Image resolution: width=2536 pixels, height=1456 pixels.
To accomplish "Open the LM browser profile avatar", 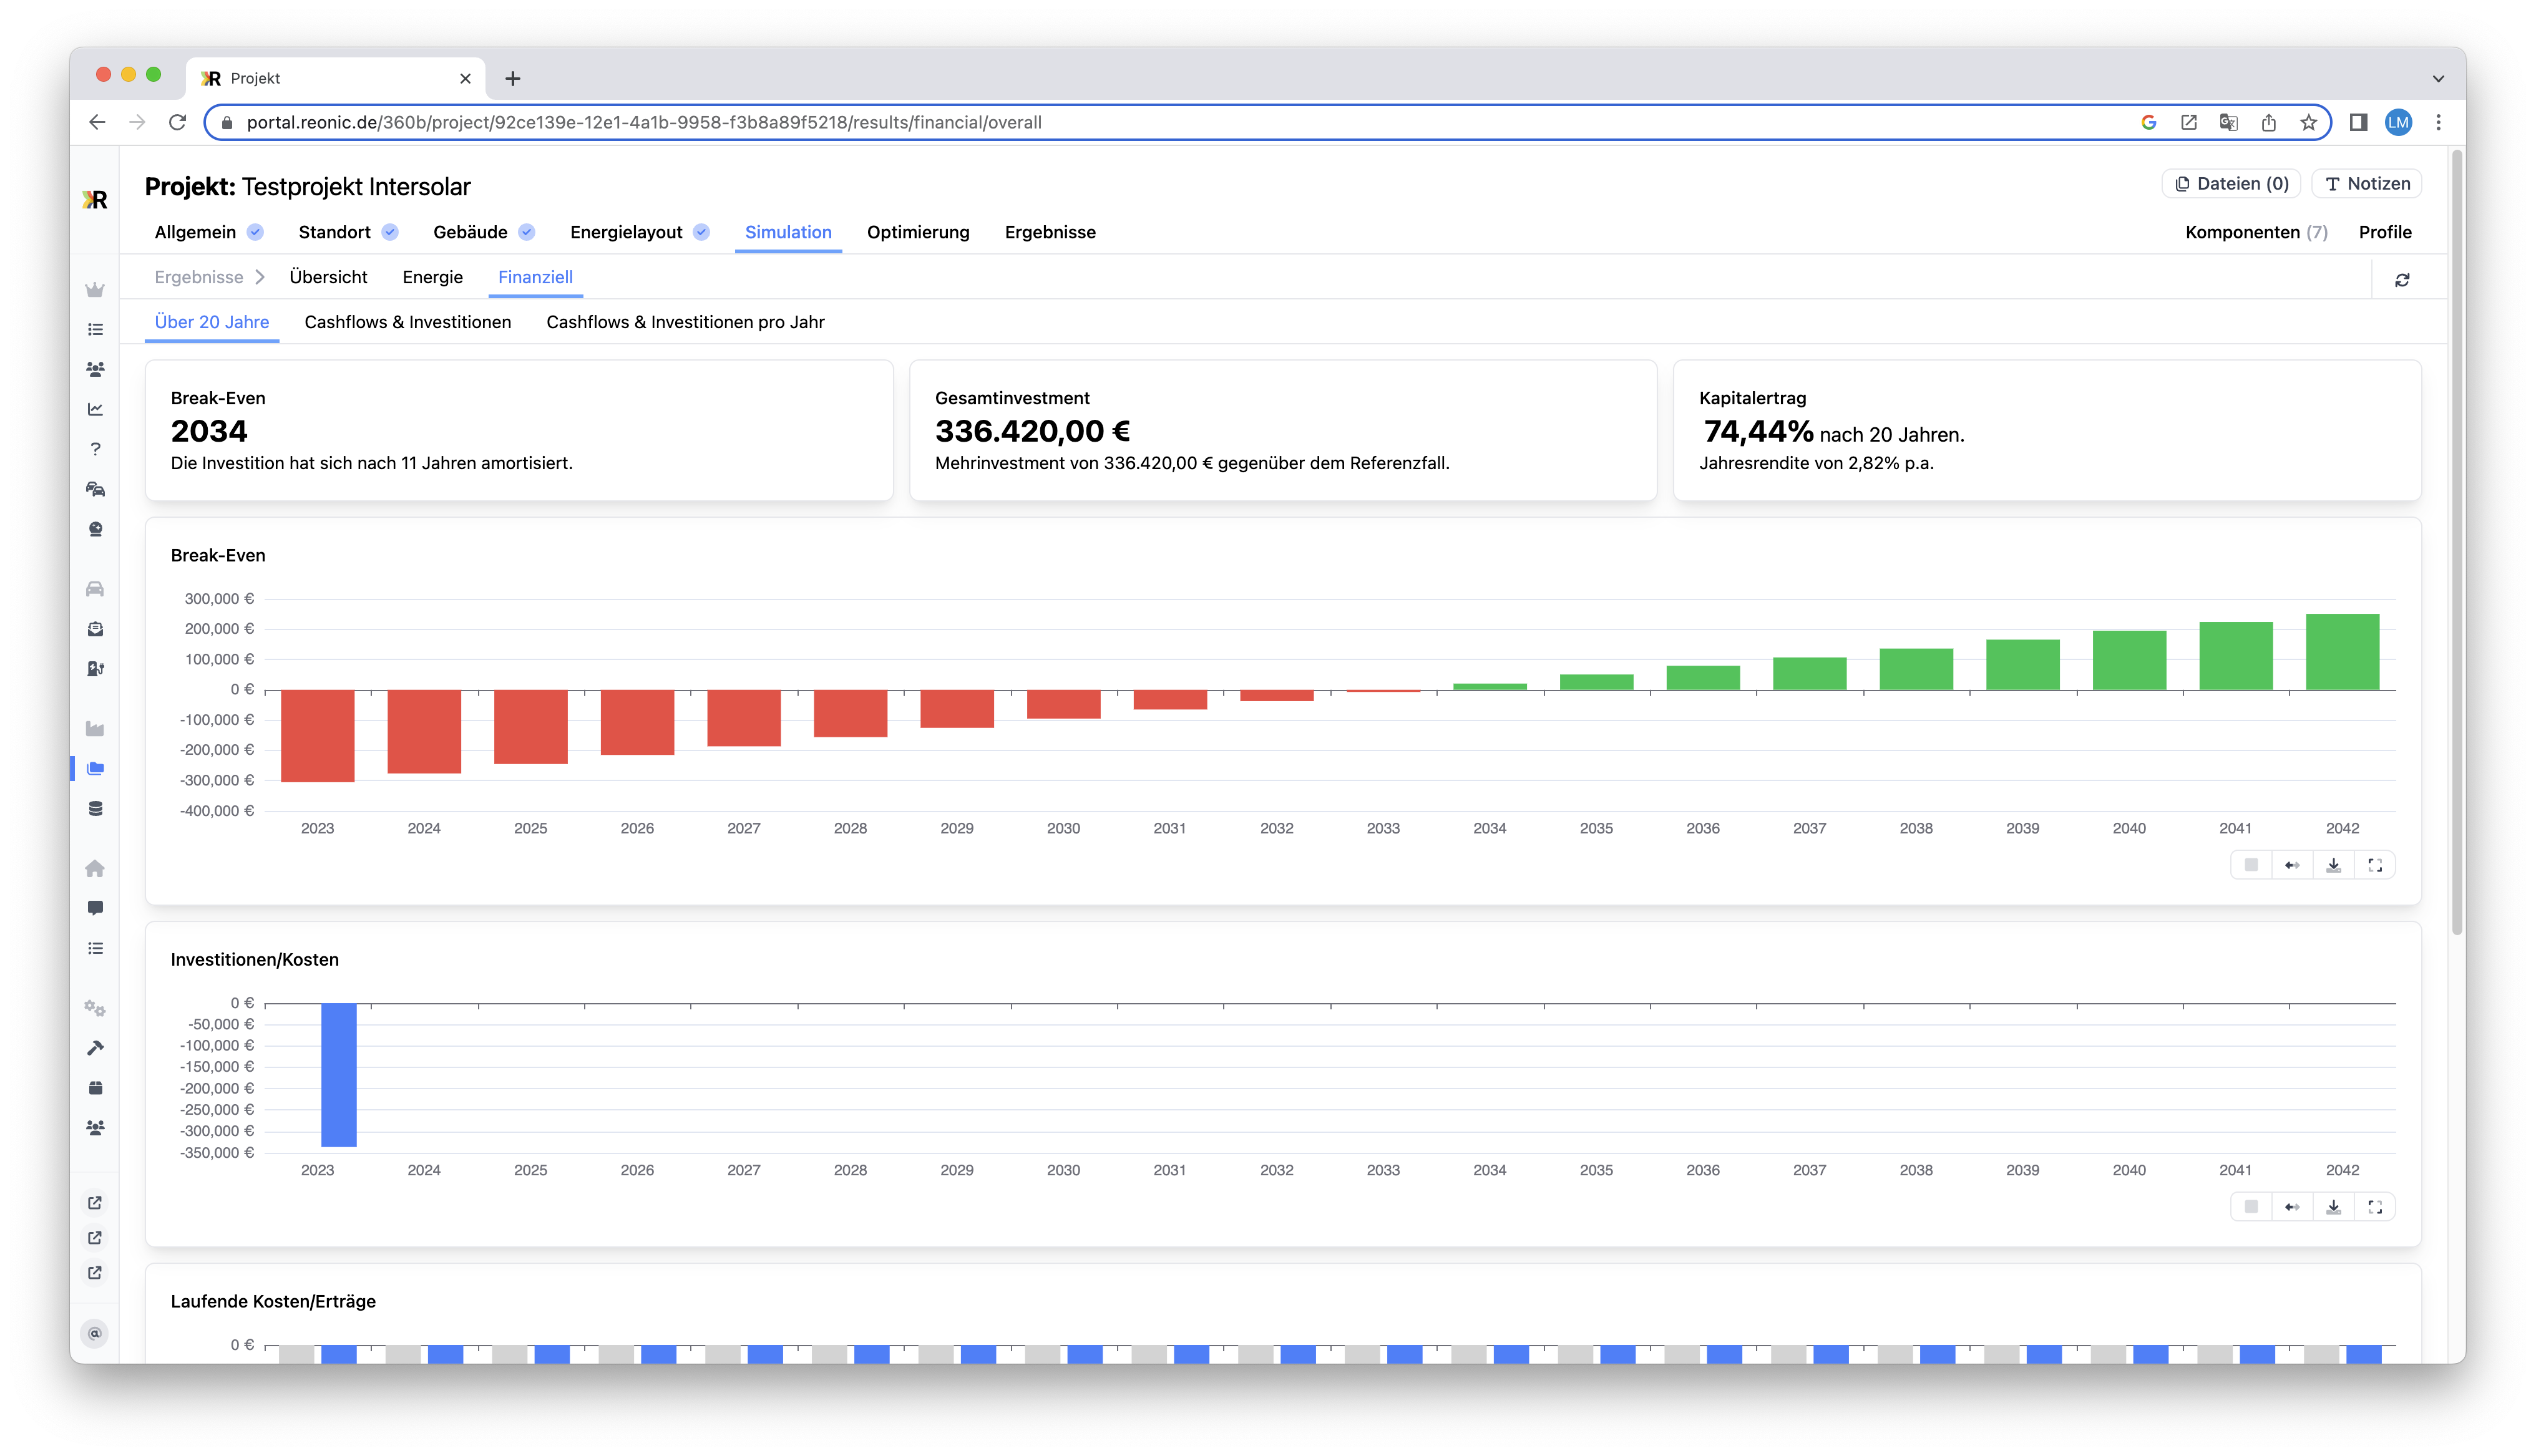I will 2398,122.
